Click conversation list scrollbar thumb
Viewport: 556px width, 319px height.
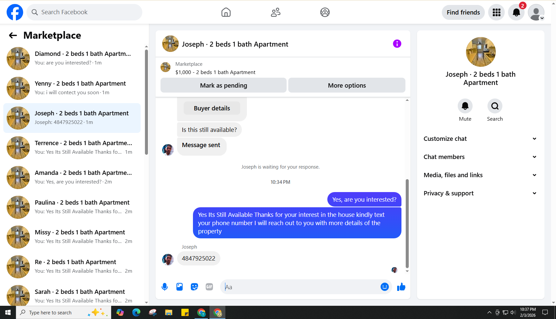coord(146,102)
